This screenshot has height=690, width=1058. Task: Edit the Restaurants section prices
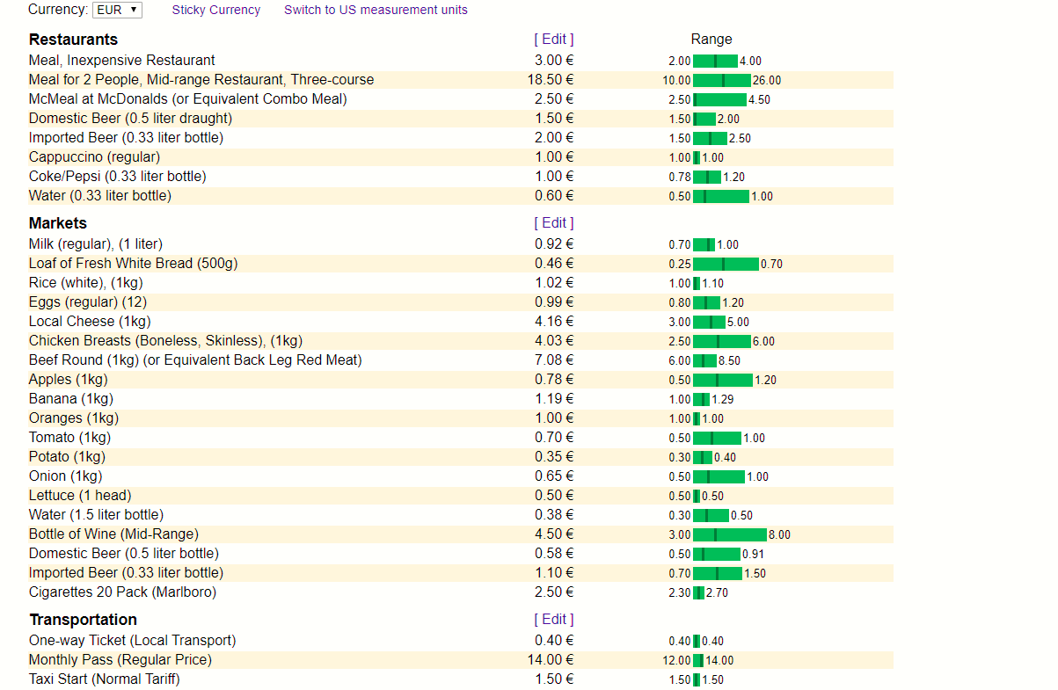pyautogui.click(x=554, y=39)
